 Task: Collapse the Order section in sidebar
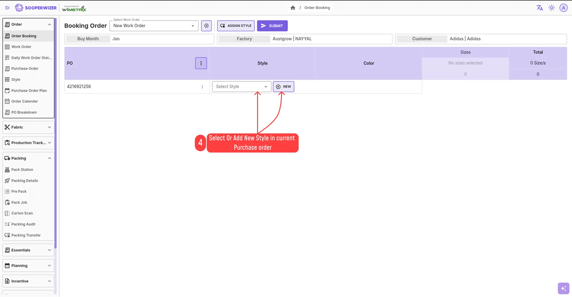(49, 24)
